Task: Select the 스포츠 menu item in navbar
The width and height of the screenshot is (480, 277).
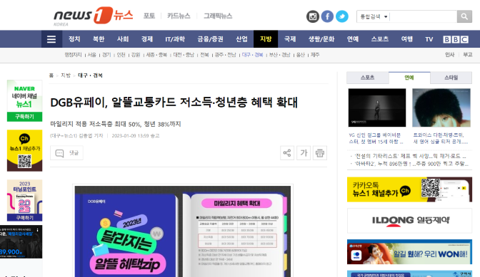Action: (380, 39)
